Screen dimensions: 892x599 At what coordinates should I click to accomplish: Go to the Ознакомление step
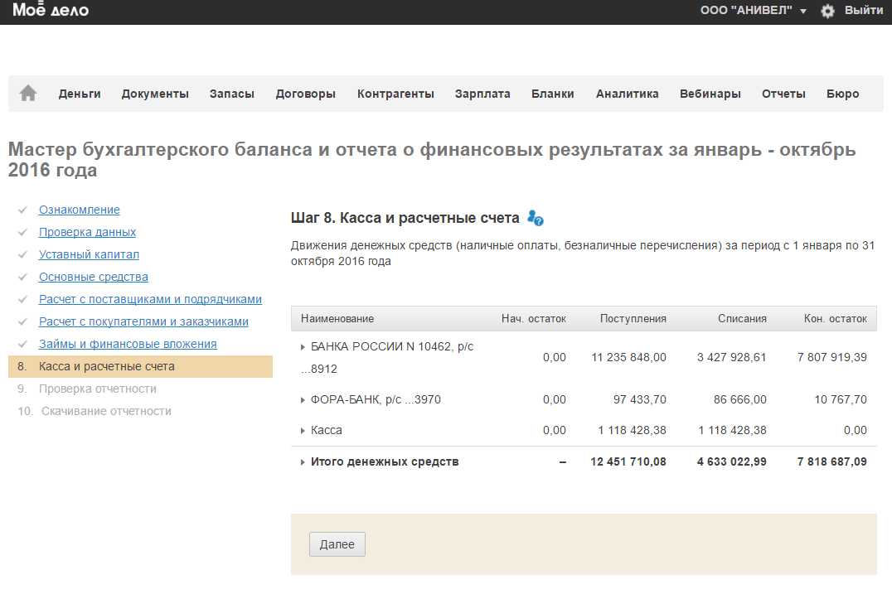point(80,210)
